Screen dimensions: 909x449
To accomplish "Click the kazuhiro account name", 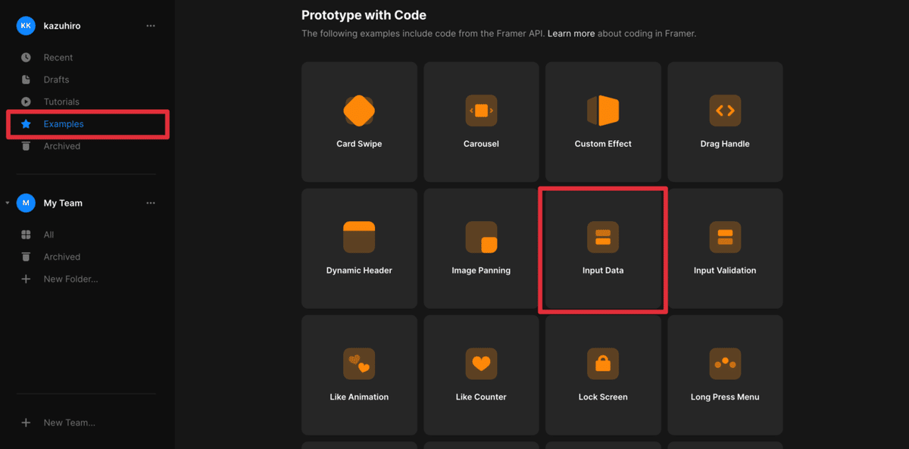I will pos(62,26).
